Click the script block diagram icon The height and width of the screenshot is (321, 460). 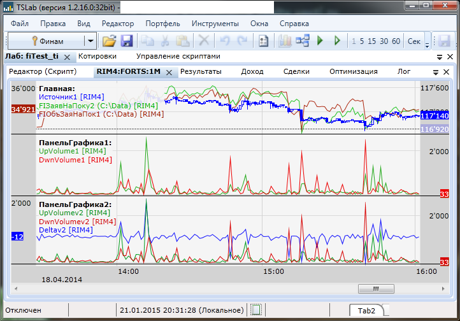pos(302,41)
